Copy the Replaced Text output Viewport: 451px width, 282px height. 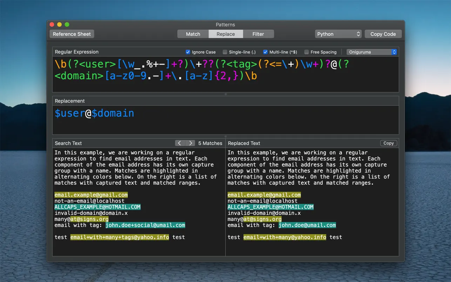388,143
